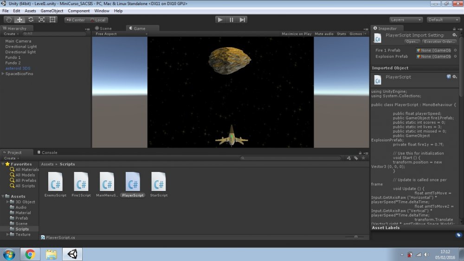Screen dimensions: 464x261
Task: Select the Scale tool
Action: point(42,19)
